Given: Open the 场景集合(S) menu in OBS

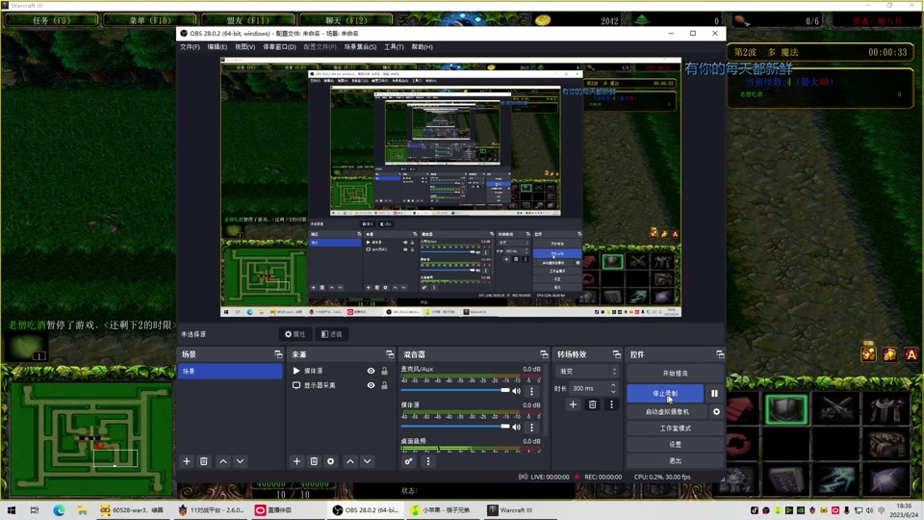Looking at the screenshot, I should click(x=360, y=46).
